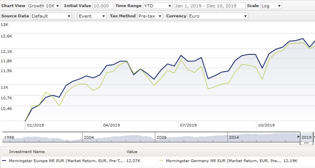
Task: Expand the Event dropdown
Action: [92, 16]
